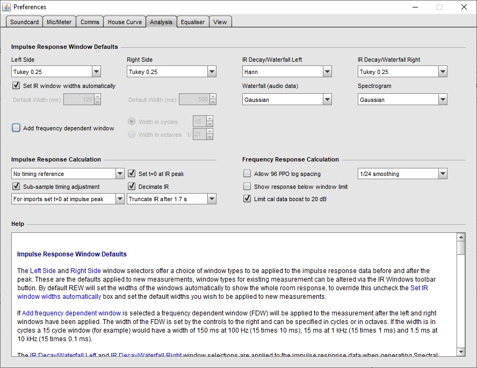Decrease left Default Width stepper down arrow
477x368 pixels.
[98, 102]
